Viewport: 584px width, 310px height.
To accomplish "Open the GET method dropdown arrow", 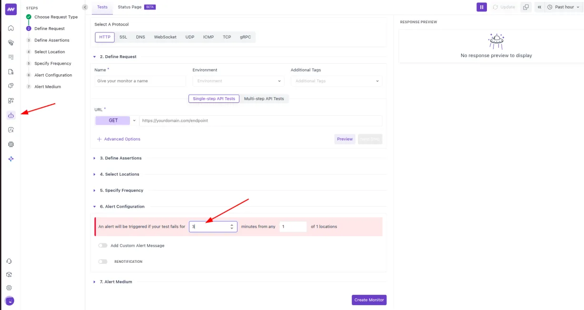I will click(134, 120).
